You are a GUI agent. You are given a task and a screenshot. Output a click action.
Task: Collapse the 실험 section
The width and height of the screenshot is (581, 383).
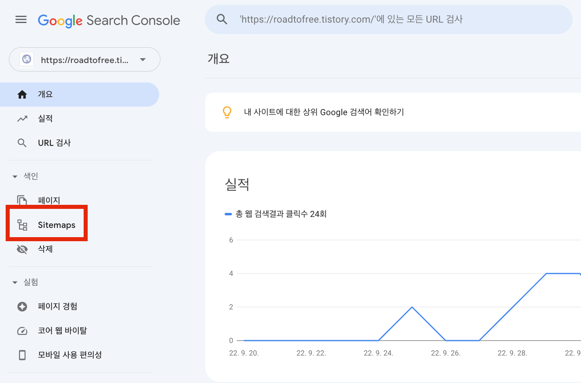tap(15, 282)
